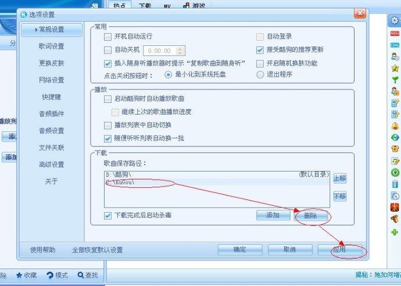Click 下移 move down button

(340, 196)
